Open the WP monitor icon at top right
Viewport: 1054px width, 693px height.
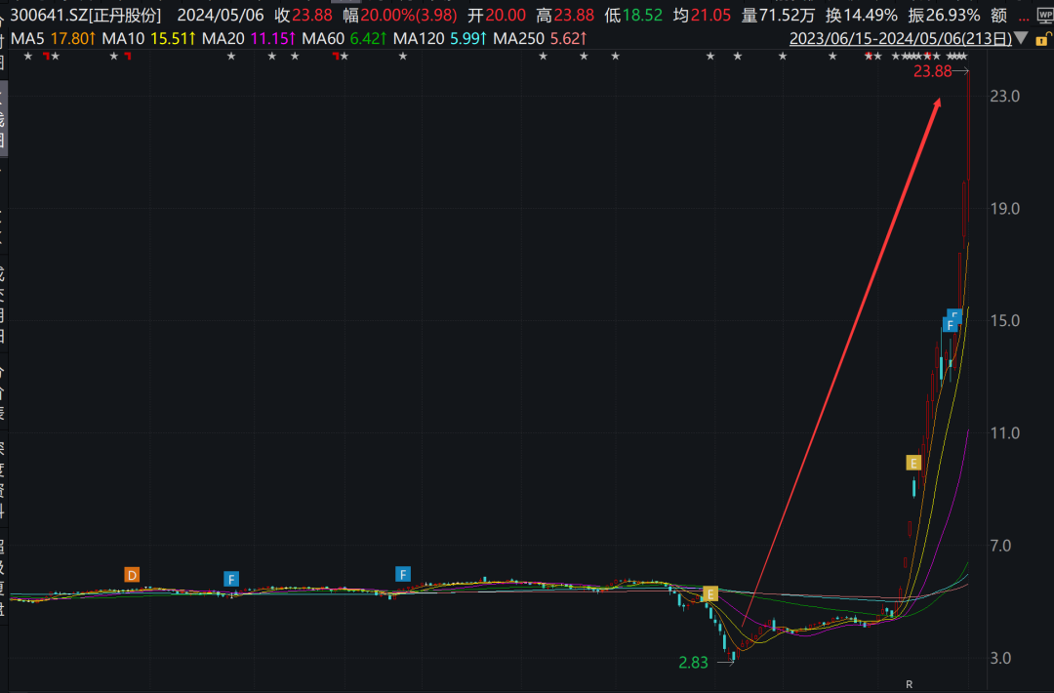[x=1045, y=17]
